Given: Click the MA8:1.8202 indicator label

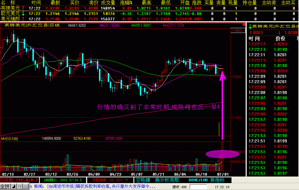Looking at the screenshot, I should 77,25.
